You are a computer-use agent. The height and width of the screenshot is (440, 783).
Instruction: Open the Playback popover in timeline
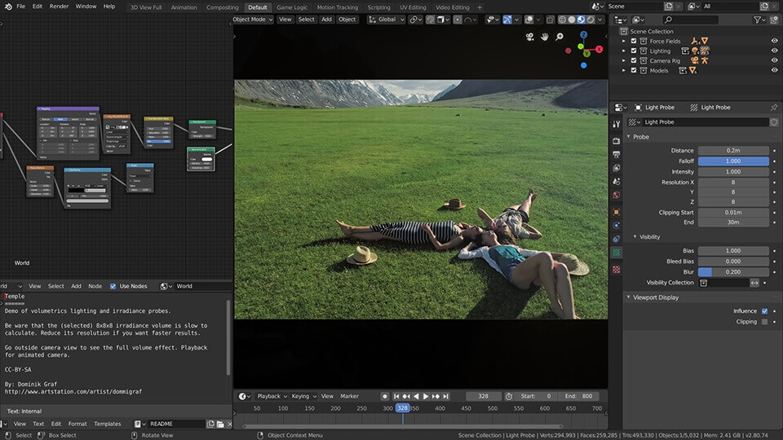[x=271, y=396]
